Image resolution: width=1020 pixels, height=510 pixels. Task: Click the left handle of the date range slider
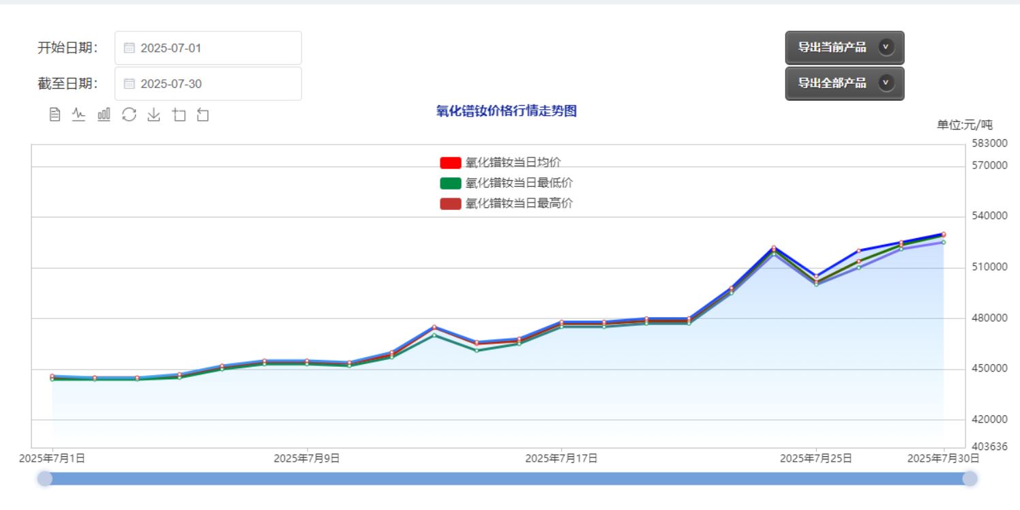pyautogui.click(x=45, y=479)
